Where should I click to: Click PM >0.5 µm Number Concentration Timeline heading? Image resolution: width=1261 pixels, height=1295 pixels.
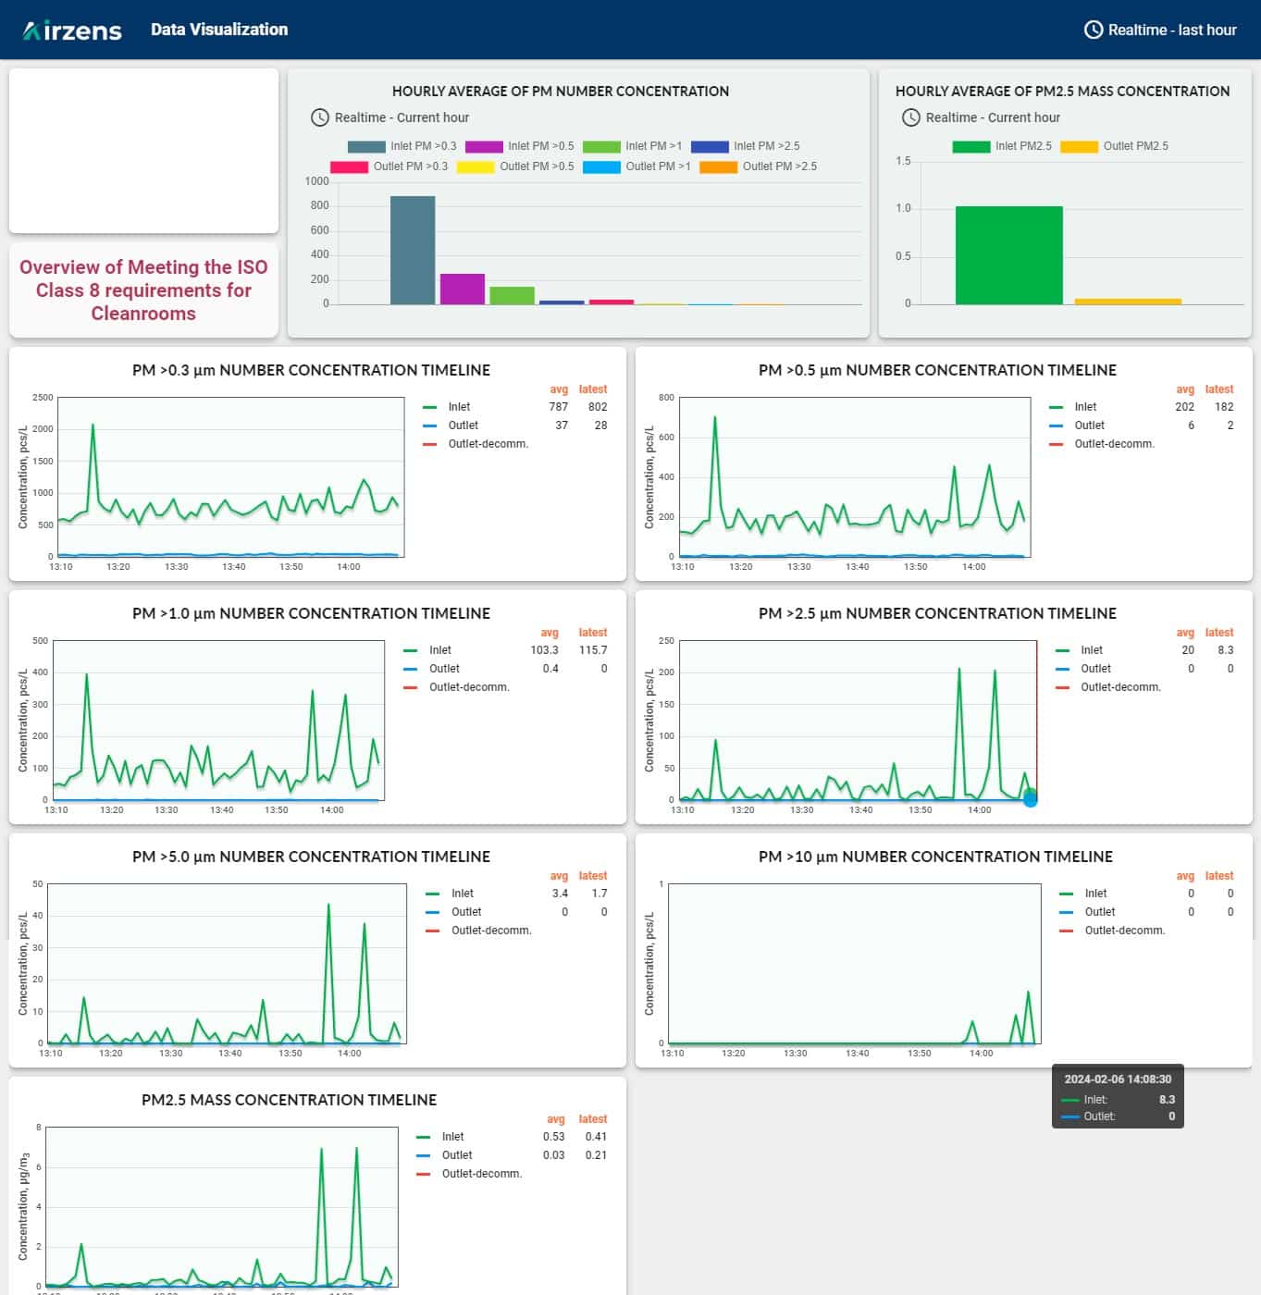click(x=937, y=370)
